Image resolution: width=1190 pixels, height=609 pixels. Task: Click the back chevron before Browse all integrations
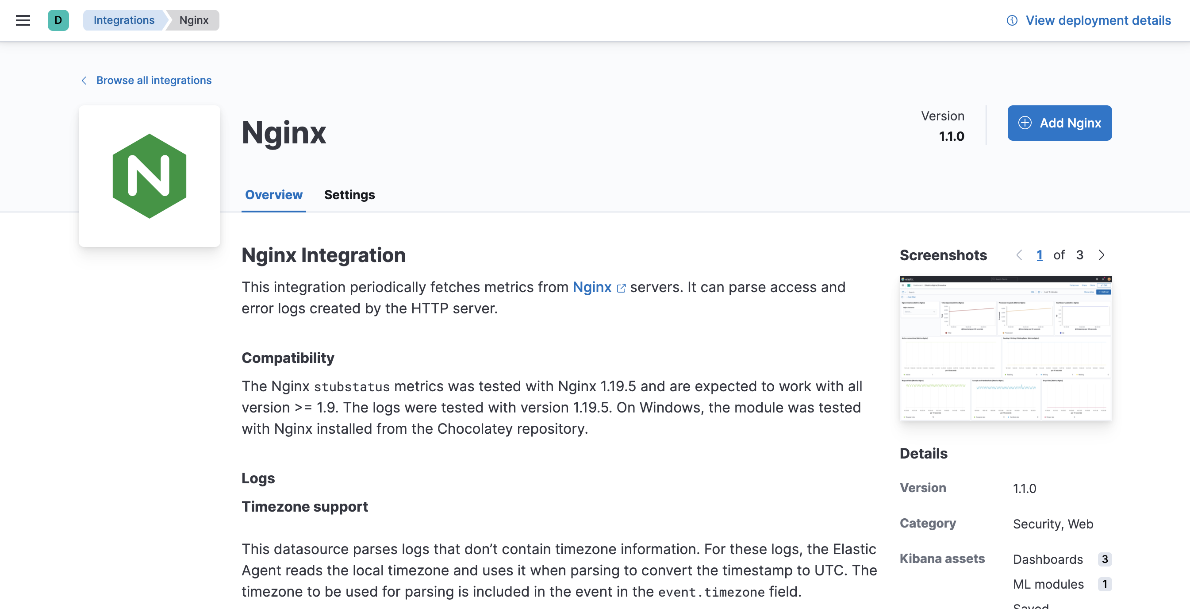pyautogui.click(x=84, y=81)
